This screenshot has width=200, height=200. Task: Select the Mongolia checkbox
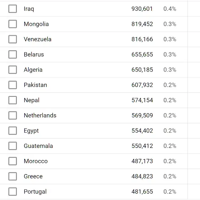point(12,24)
